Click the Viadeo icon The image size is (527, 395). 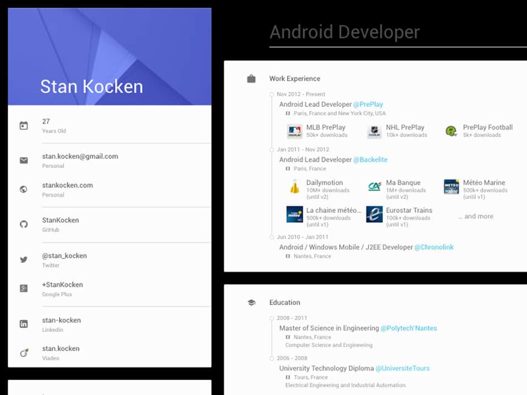pos(24,352)
